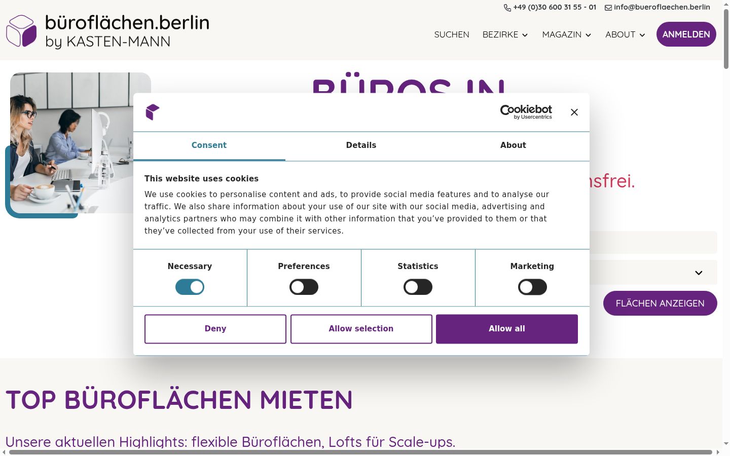The height and width of the screenshot is (456, 730).
Task: Call the +49 (0)30 600 31 55 - 01 link
Action: [x=555, y=8]
